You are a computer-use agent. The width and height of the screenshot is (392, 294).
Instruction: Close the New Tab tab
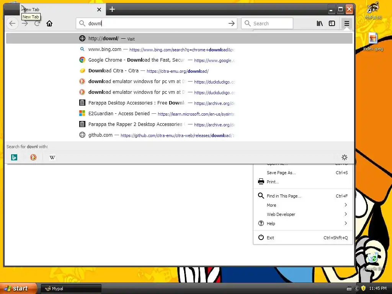99,10
